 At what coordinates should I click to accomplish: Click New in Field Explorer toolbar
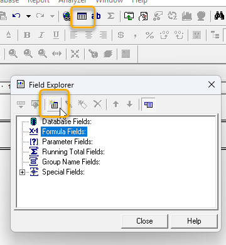click(54, 104)
